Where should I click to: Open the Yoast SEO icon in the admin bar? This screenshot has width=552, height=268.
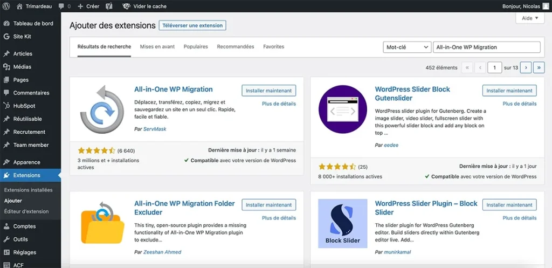click(x=109, y=6)
